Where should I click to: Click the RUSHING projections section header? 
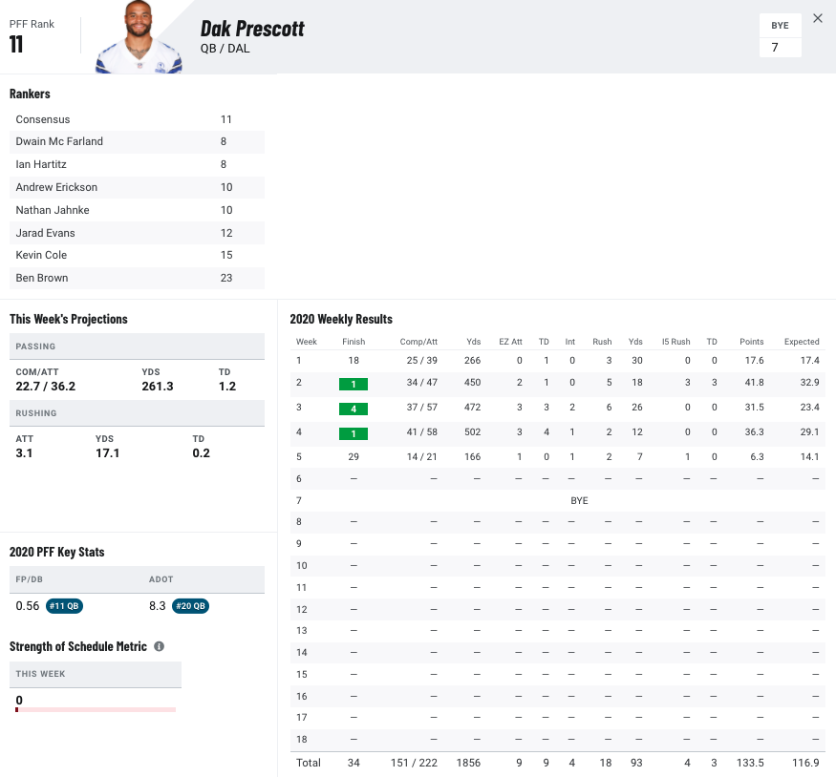click(x=137, y=413)
